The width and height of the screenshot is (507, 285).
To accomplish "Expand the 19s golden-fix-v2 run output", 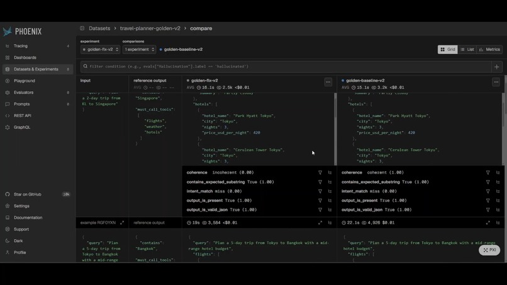I will (320, 223).
